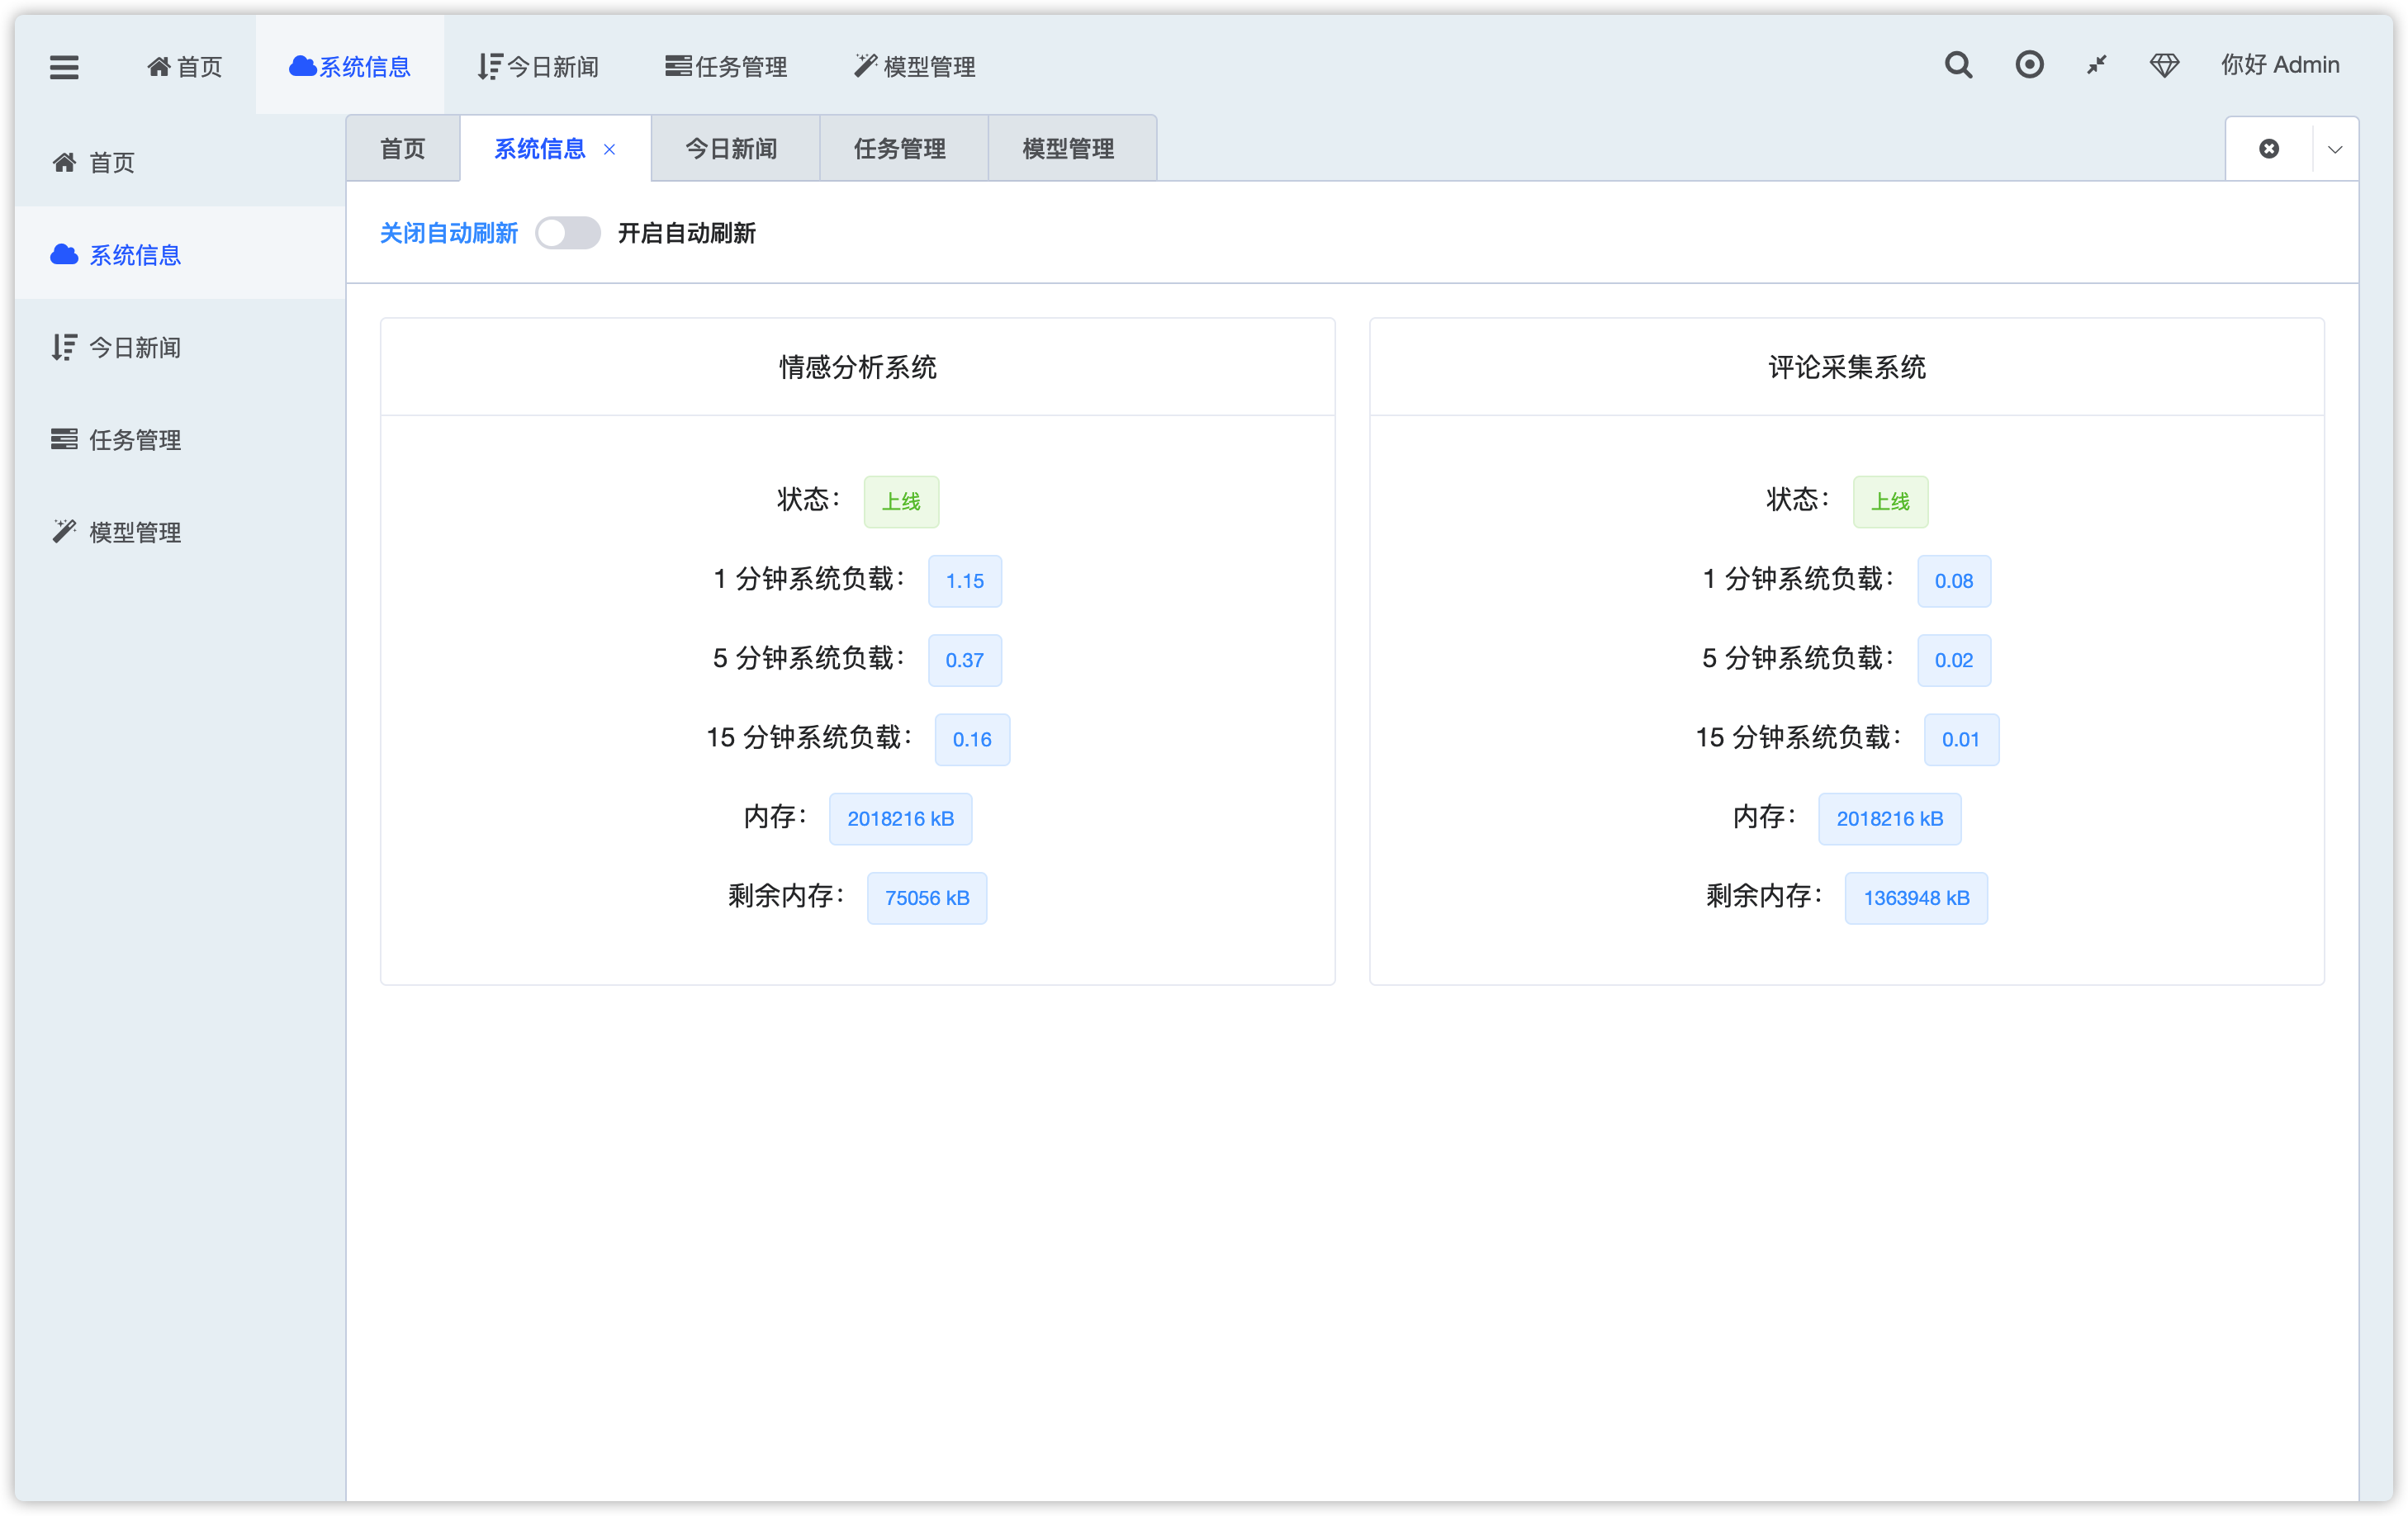Screen dimensions: 2408x1516
Task: Click the 开启自动刷新 label
Action: pyautogui.click(x=686, y=233)
